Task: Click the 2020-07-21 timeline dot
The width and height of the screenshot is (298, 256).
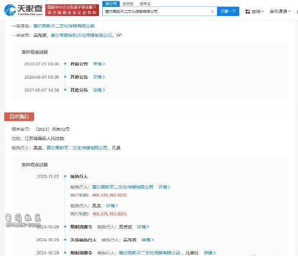Action: [65, 63]
